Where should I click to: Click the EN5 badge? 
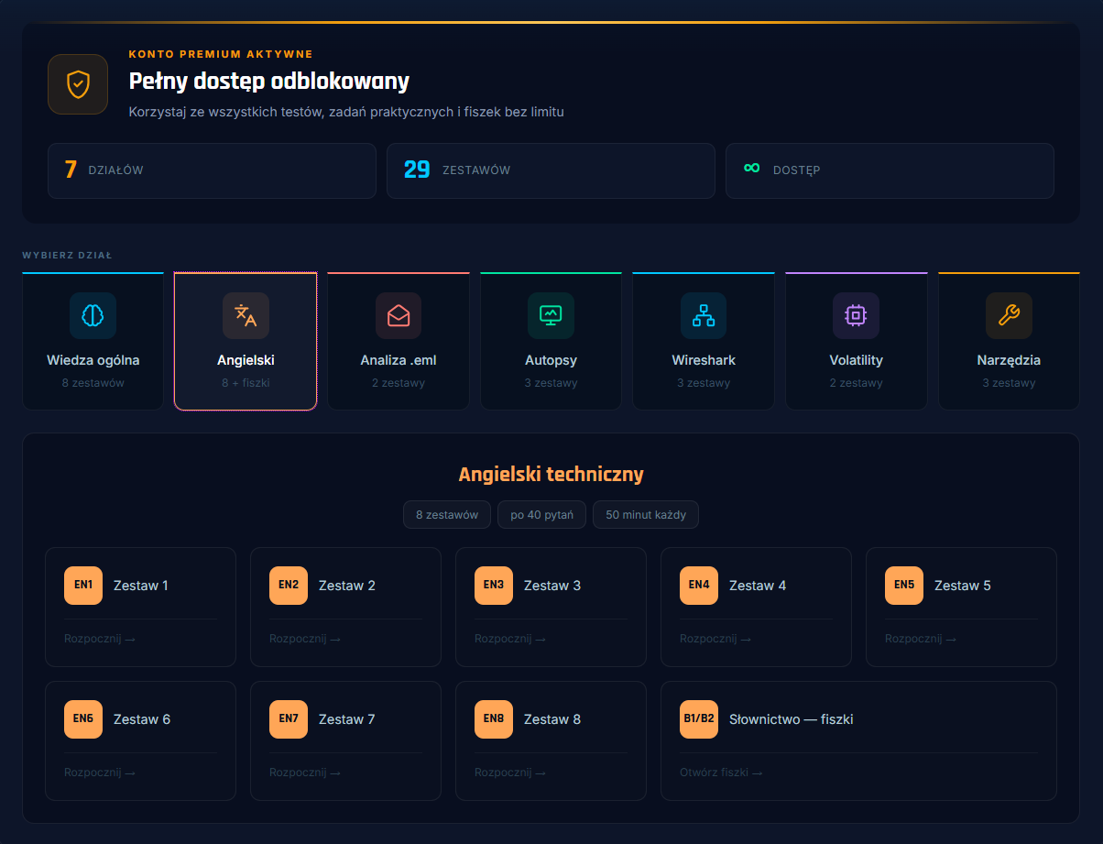904,586
